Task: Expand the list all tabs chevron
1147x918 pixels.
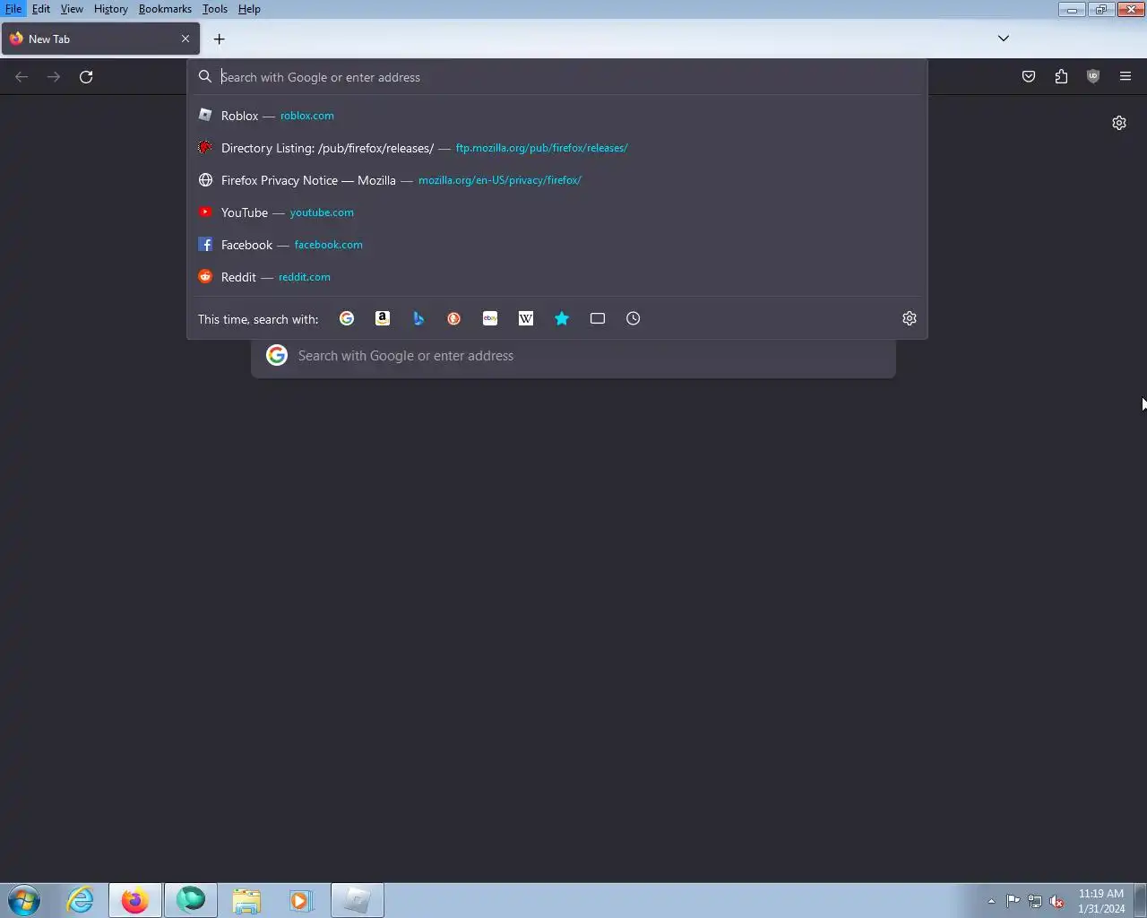Action: coord(1004,39)
